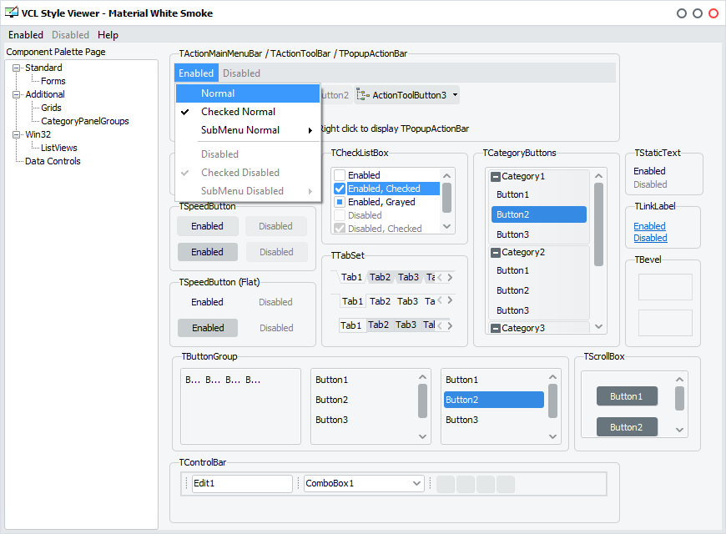Click Button3 in middle TButtonGroup
Image resolution: width=726 pixels, height=534 pixels.
pos(364,420)
